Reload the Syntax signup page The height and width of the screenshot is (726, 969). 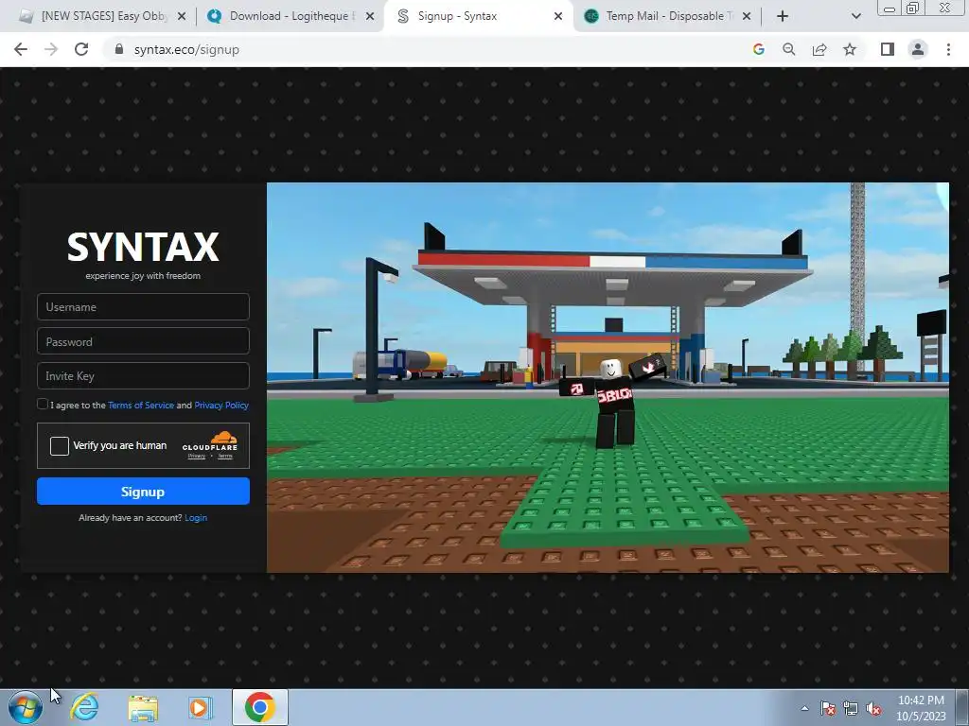click(x=81, y=49)
